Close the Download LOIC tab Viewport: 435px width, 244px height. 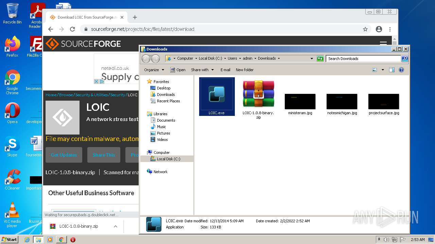click(x=122, y=17)
